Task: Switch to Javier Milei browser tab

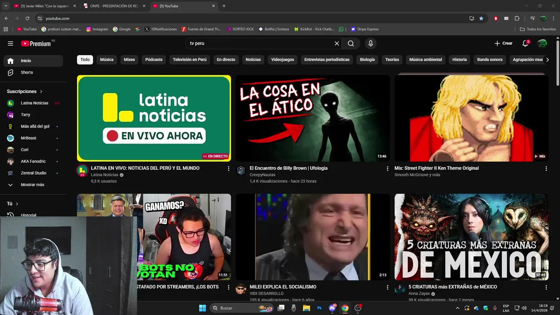Action: tap(45, 6)
